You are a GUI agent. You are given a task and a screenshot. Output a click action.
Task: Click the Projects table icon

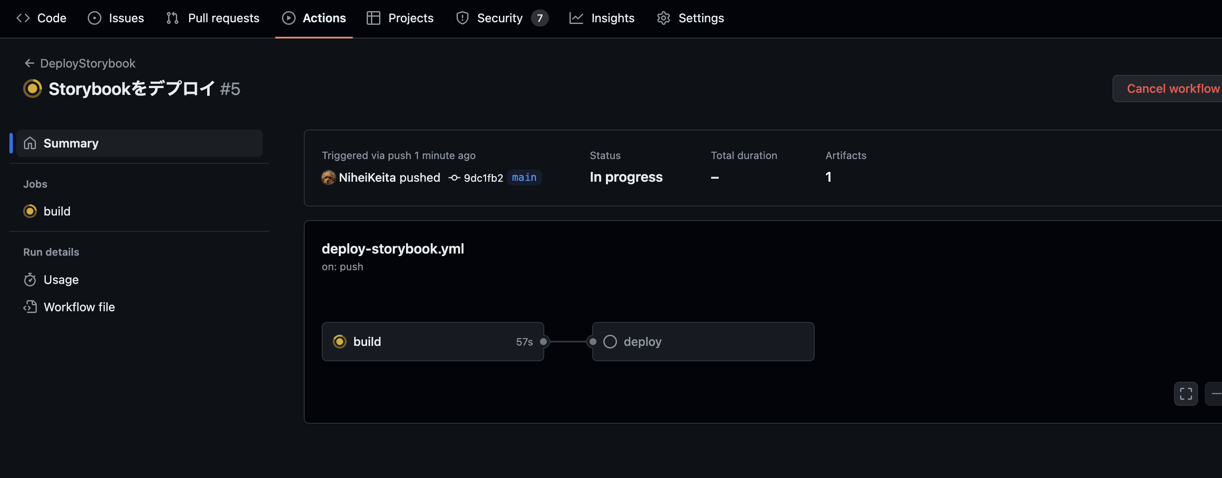374,18
